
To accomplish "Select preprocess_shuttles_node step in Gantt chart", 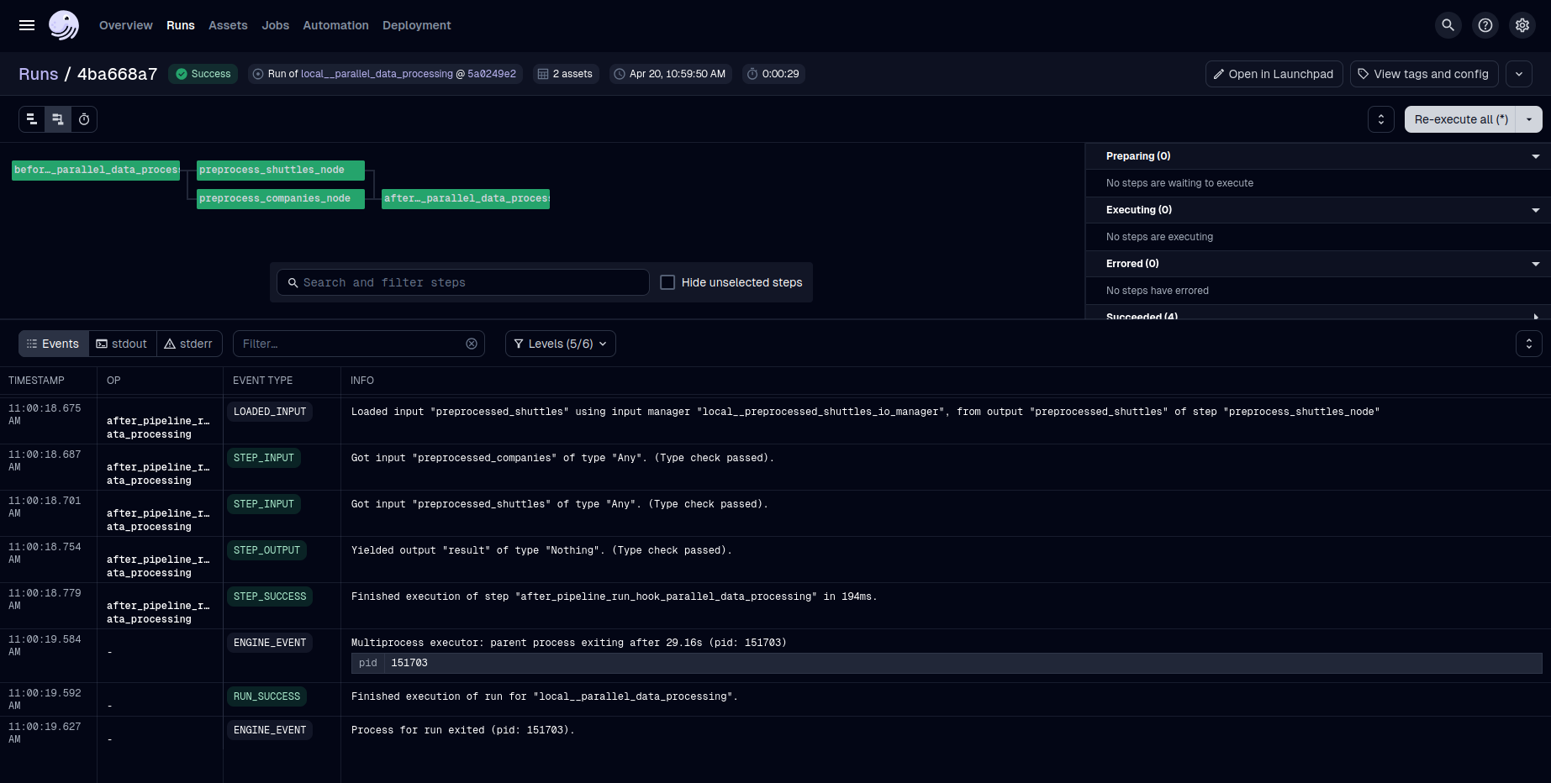I will point(281,171).
